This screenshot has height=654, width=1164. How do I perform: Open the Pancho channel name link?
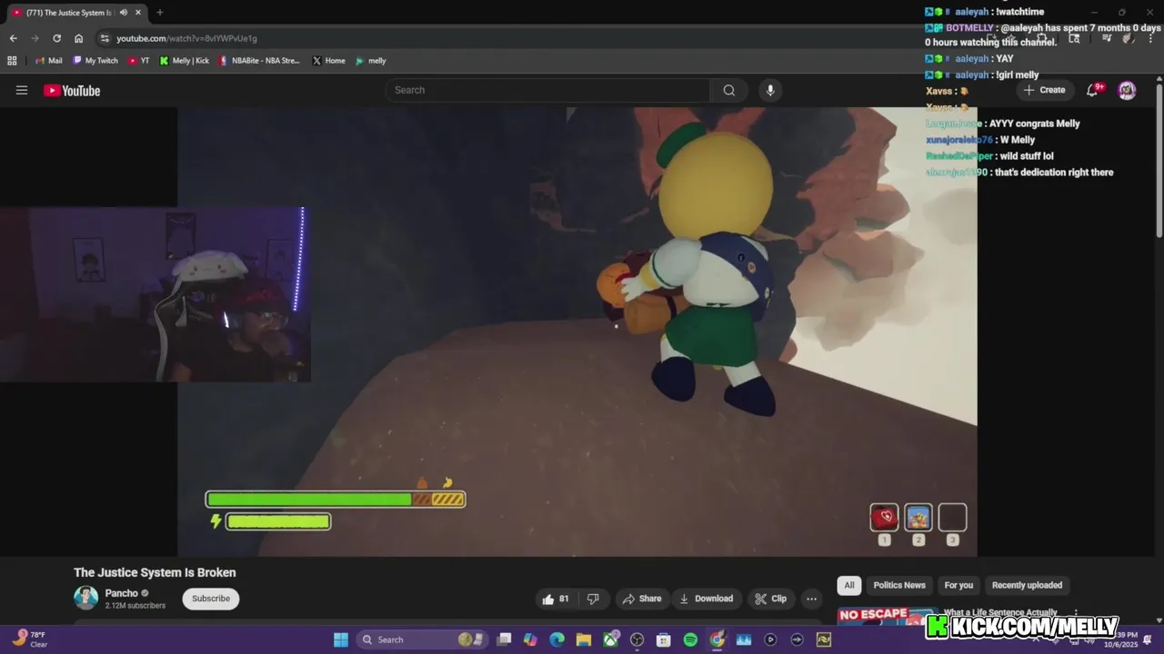tap(121, 593)
